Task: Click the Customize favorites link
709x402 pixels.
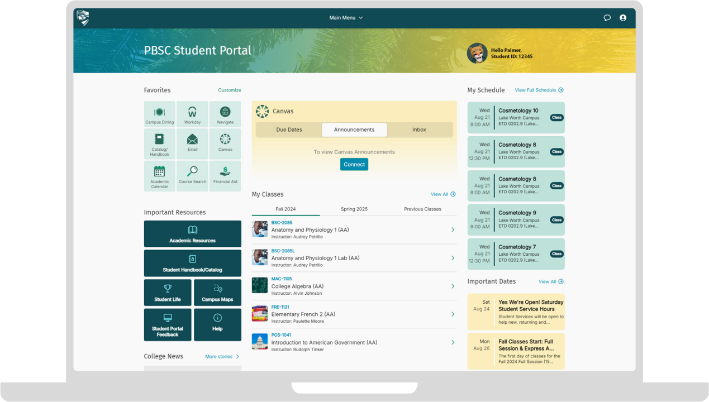Action: [x=230, y=90]
